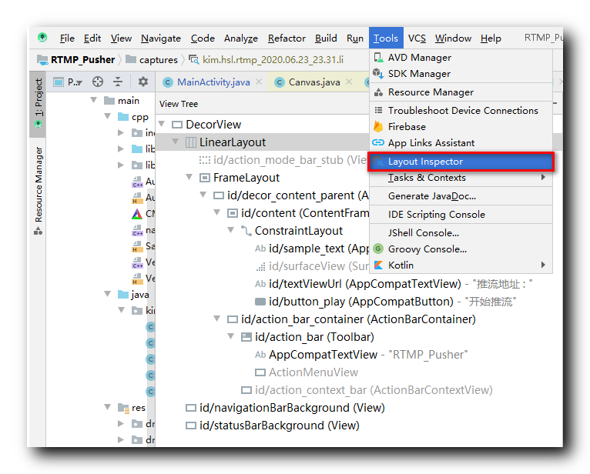Open the VCS menu
This screenshot has width=590, height=474.
tap(417, 38)
